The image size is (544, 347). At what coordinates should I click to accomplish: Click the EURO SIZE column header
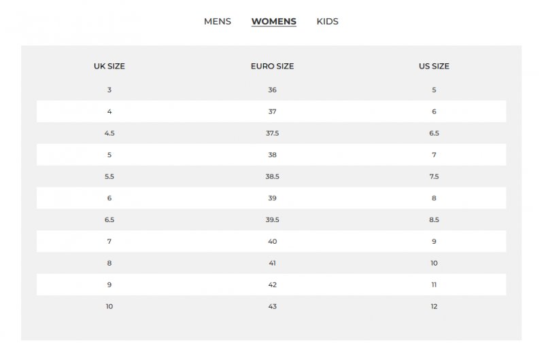(273, 66)
